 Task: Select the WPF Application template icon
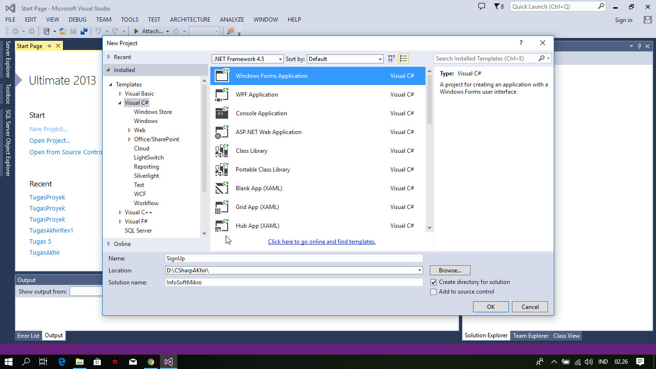[222, 94]
